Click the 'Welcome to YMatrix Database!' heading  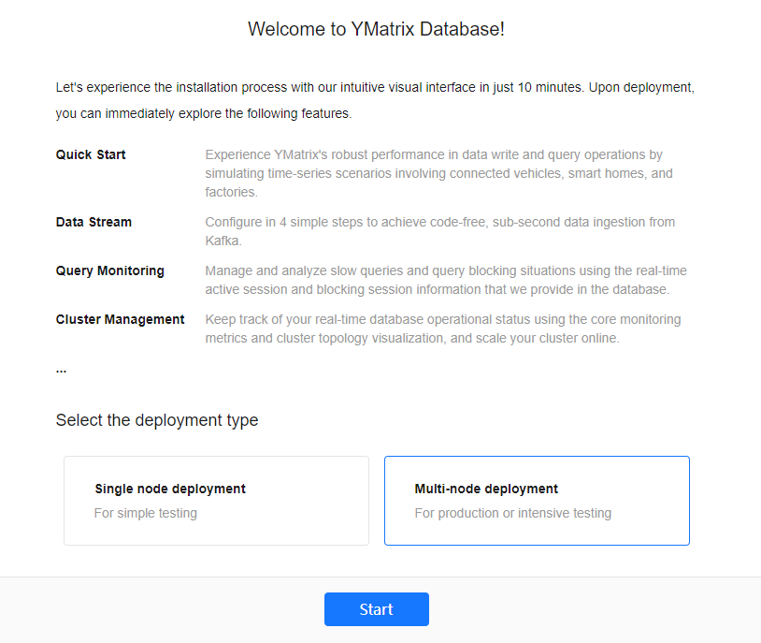(x=376, y=29)
